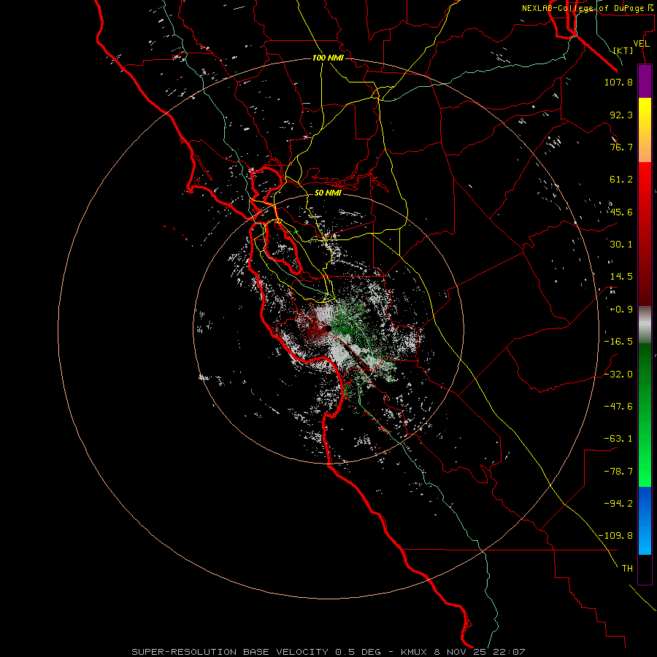Select the -0.9 scale value
This screenshot has width=657, height=657.
(x=621, y=310)
